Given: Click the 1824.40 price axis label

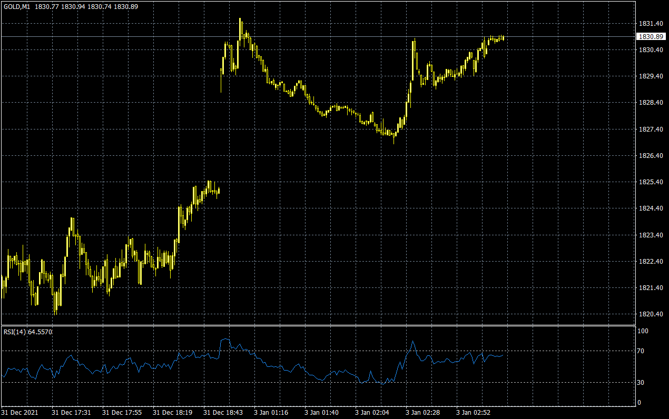Looking at the screenshot, I should click(x=650, y=208).
